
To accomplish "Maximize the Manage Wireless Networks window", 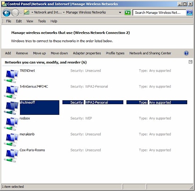I will click(x=185, y=4).
